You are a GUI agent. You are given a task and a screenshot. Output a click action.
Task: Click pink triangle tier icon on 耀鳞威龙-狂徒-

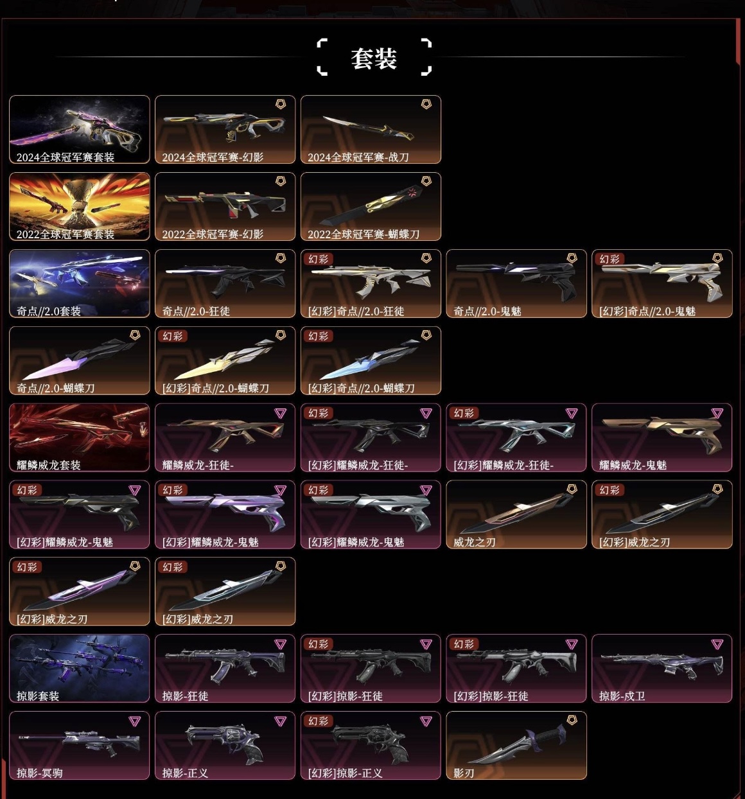point(281,413)
